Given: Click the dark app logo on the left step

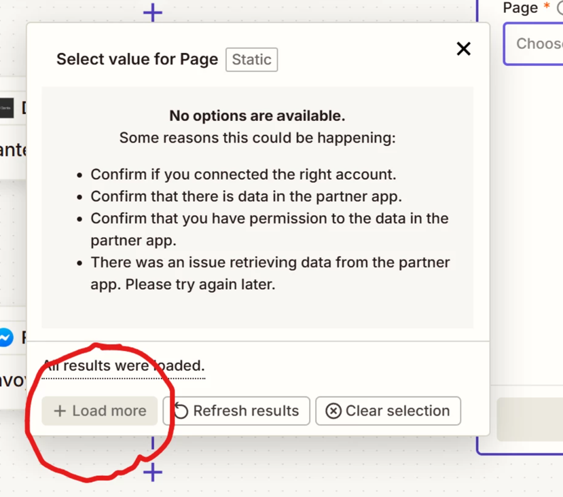Looking at the screenshot, I should (6, 109).
